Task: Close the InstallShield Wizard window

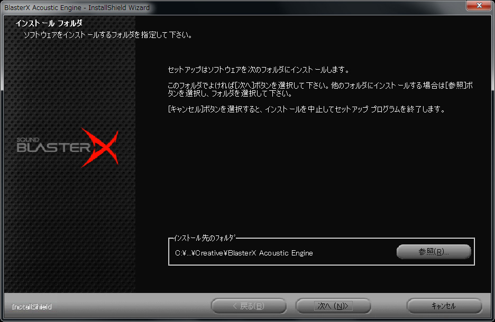Action: [x=479, y=5]
